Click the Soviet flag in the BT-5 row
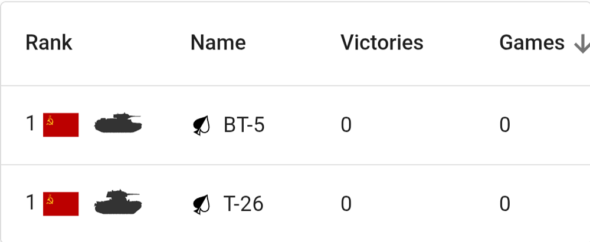Viewport: 590px width, 242px height. [x=61, y=124]
